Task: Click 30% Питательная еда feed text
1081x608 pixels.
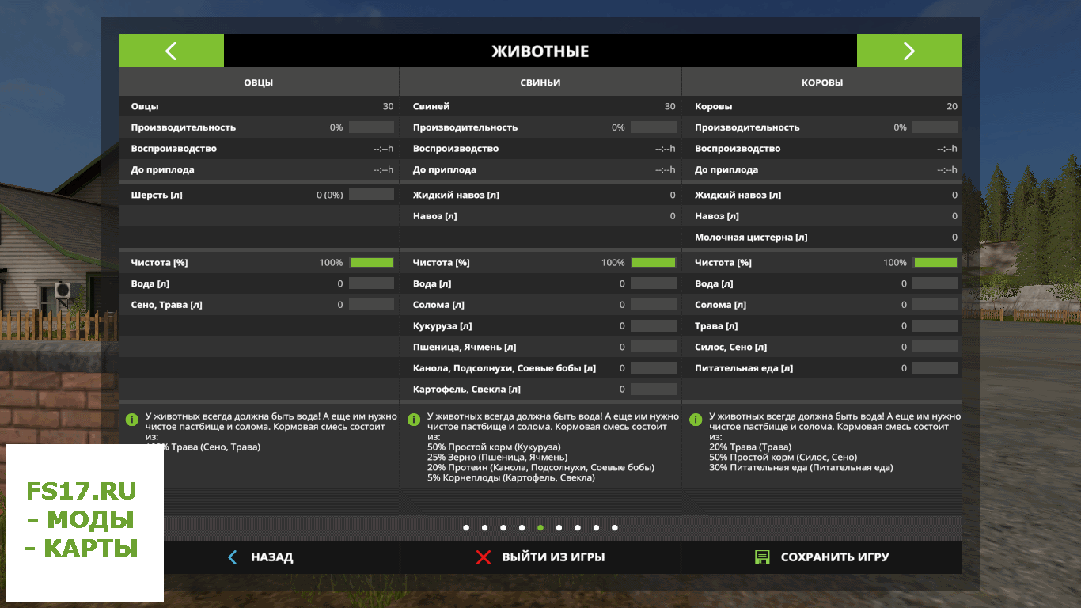Action: pos(801,468)
